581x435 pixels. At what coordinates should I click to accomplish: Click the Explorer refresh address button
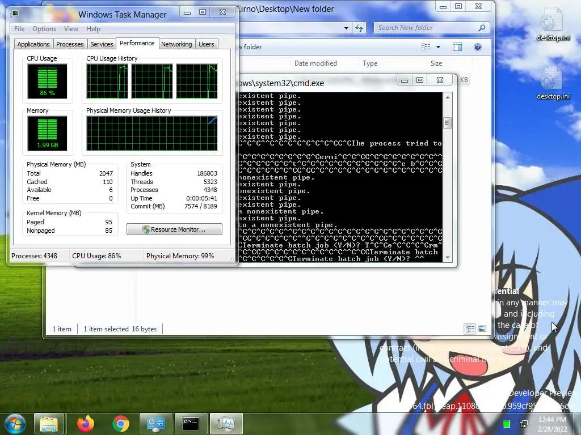click(x=359, y=28)
